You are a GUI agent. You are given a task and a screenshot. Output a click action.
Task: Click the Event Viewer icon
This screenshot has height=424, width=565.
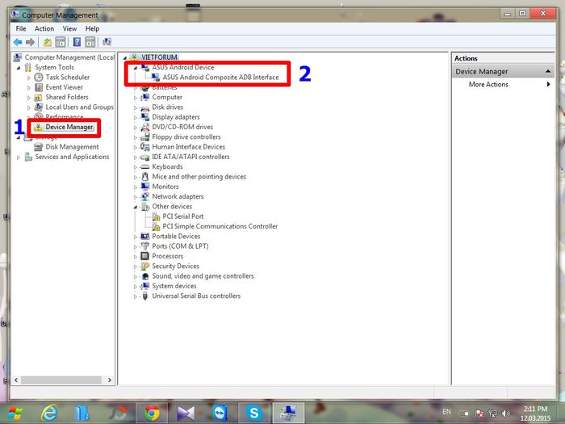pos(39,87)
